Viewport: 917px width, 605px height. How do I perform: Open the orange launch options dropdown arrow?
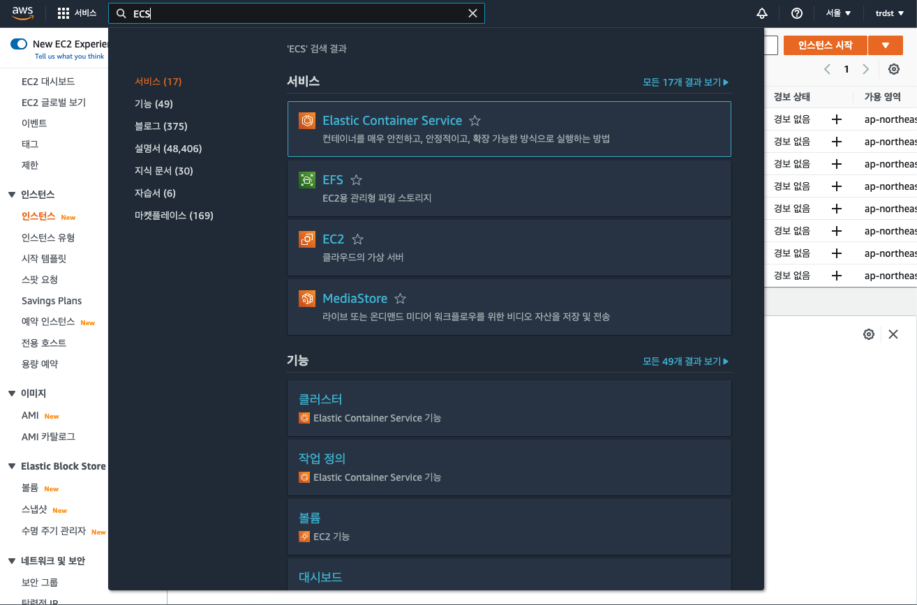click(886, 45)
